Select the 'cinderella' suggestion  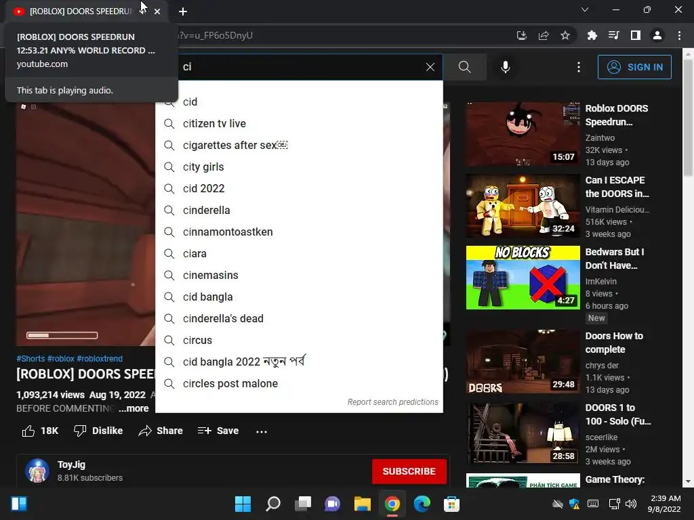pyautogui.click(x=299, y=210)
